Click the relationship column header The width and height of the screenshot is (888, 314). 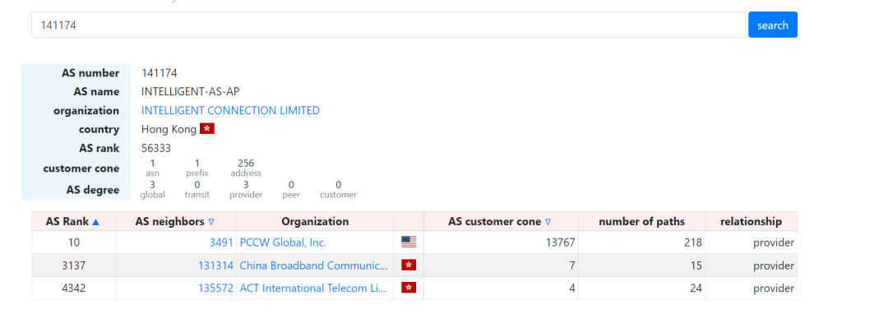[751, 221]
